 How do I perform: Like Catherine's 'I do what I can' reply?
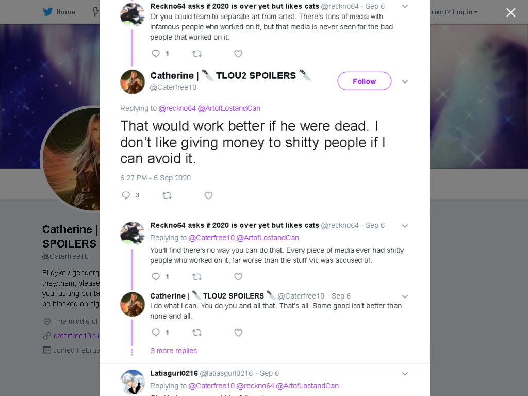(x=238, y=333)
